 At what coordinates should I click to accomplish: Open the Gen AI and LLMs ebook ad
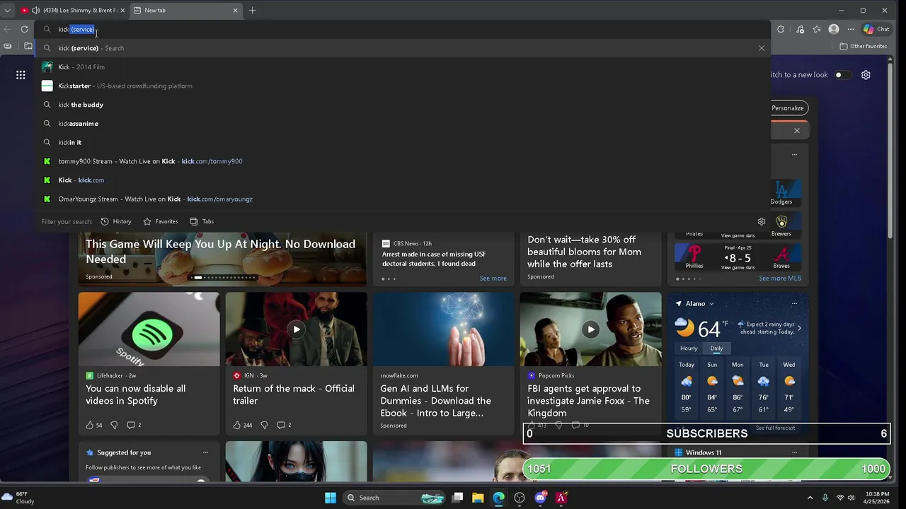coord(443,364)
